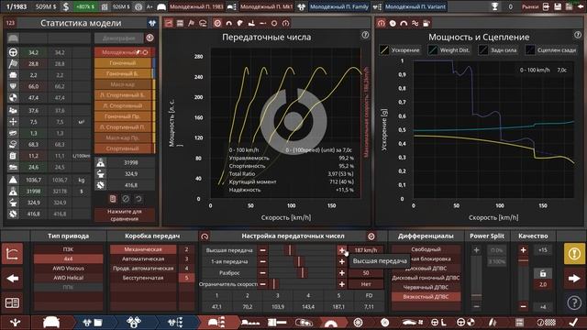Decrease Ограничитель скорости with minus
The height and width of the screenshot is (330, 587).
[x=263, y=284]
